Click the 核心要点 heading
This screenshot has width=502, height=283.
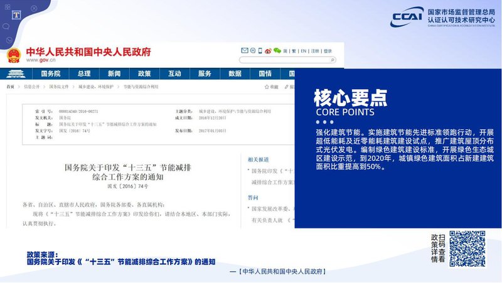point(351,98)
